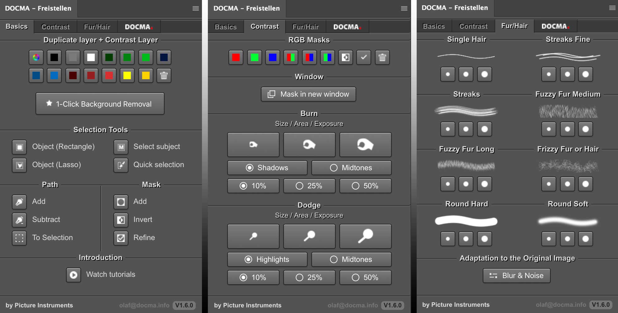Screen dimensions: 618x313
Task: Choose largest Round Hard brush size
Action: (485, 239)
